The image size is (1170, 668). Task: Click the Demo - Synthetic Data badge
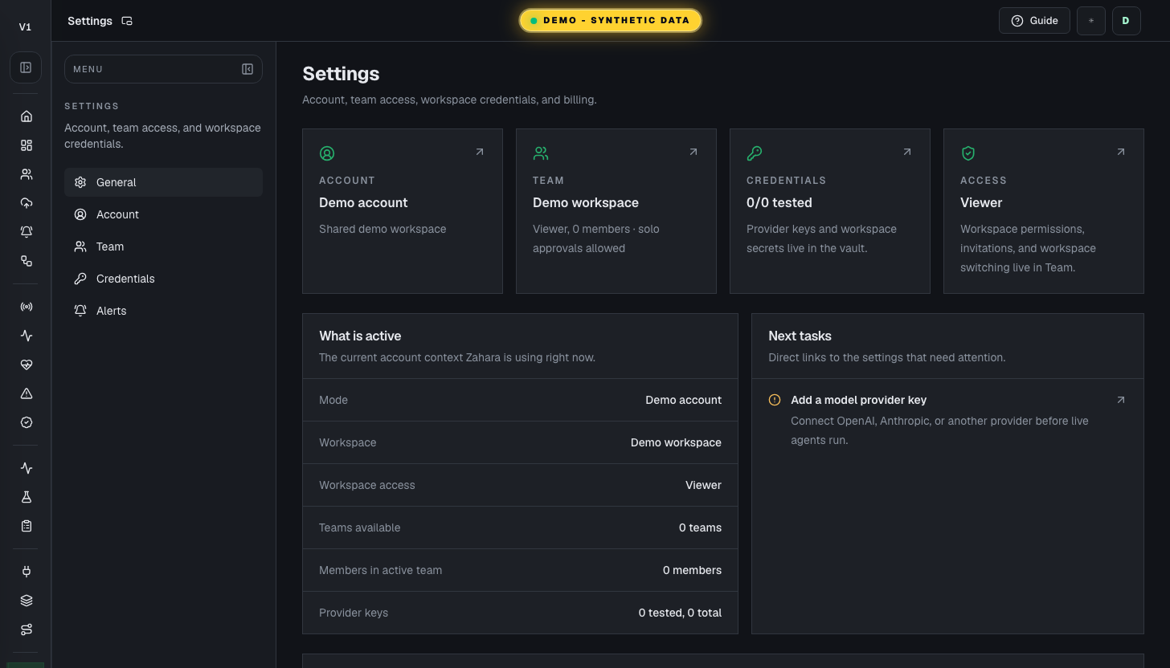[x=611, y=21]
